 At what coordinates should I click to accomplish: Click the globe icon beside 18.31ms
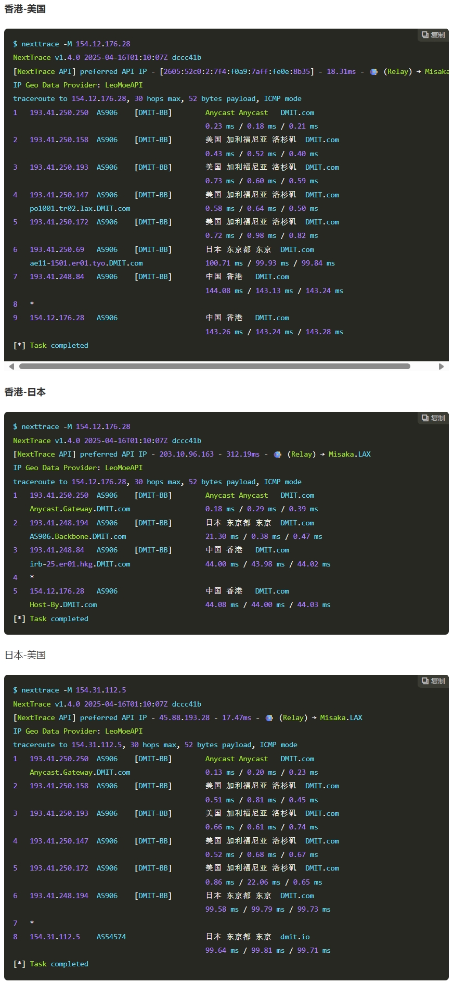pyautogui.click(x=373, y=72)
